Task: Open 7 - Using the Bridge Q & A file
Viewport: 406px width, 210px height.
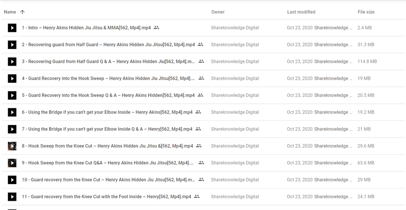Action: click(x=107, y=129)
